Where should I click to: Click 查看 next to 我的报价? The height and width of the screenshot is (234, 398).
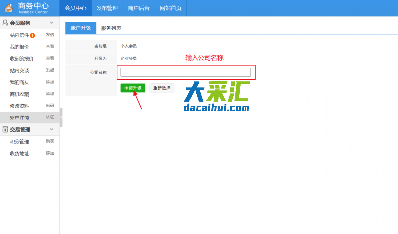50,46
